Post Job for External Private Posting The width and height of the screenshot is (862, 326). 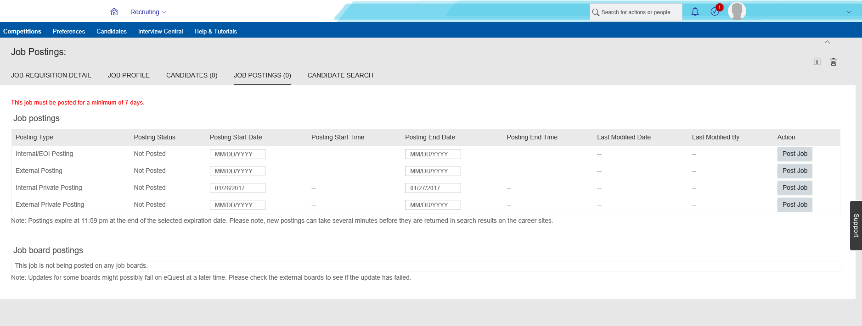point(794,205)
